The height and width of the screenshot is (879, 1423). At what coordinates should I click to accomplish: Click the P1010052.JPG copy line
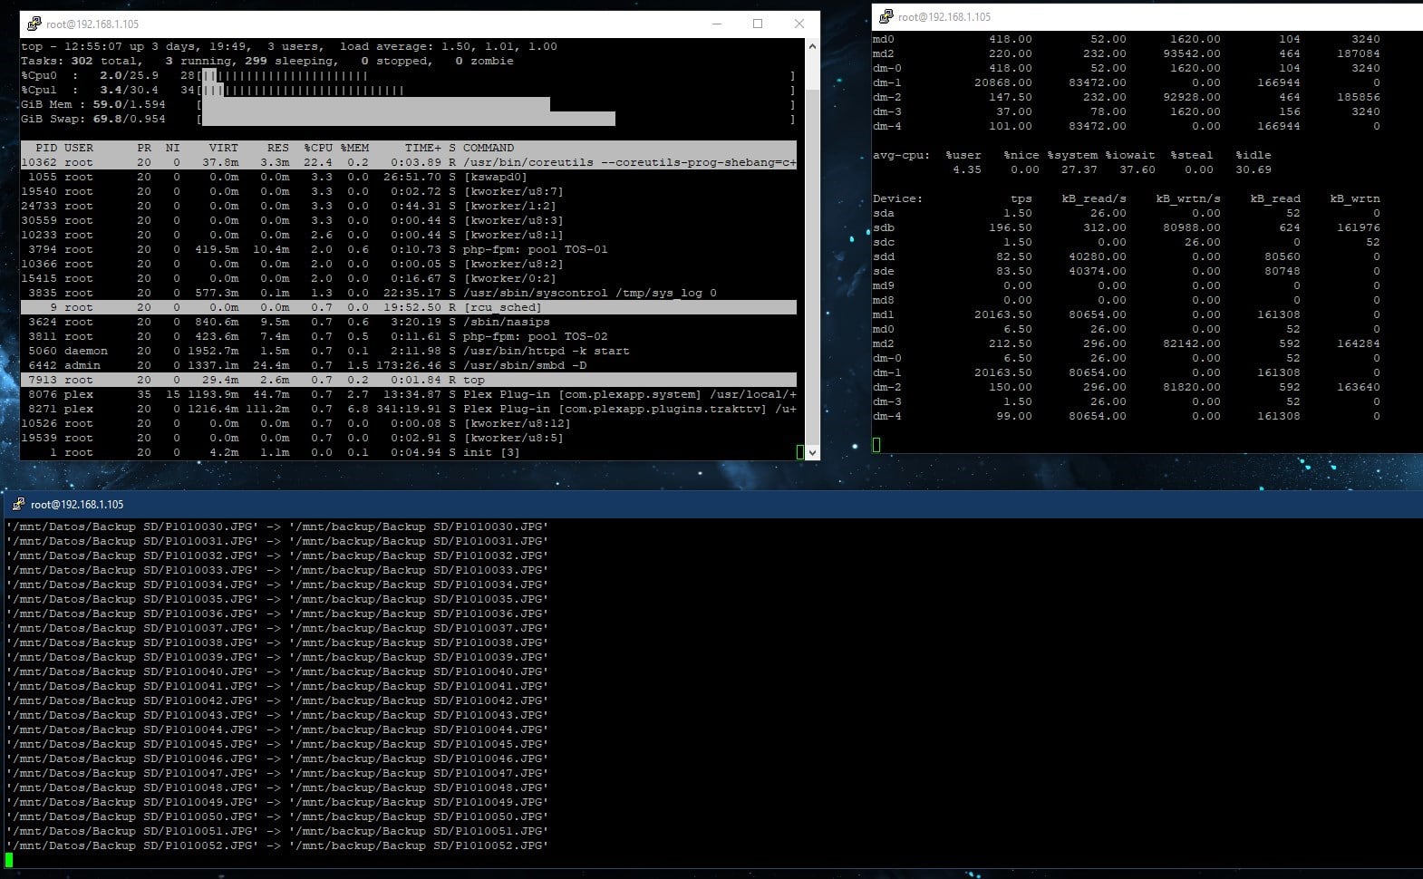click(277, 845)
